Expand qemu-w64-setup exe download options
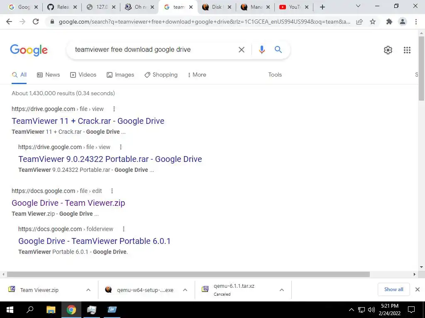425x318 pixels. (x=185, y=290)
